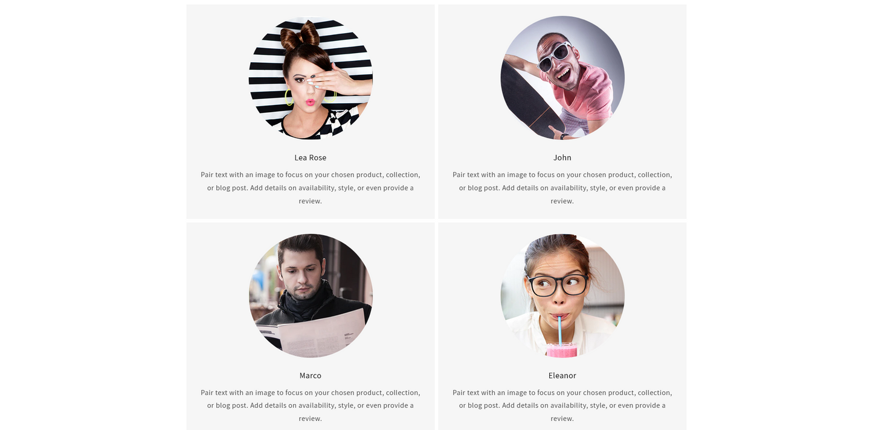
Task: Click the word "review." in Lea Rose's card
Action: (x=311, y=201)
